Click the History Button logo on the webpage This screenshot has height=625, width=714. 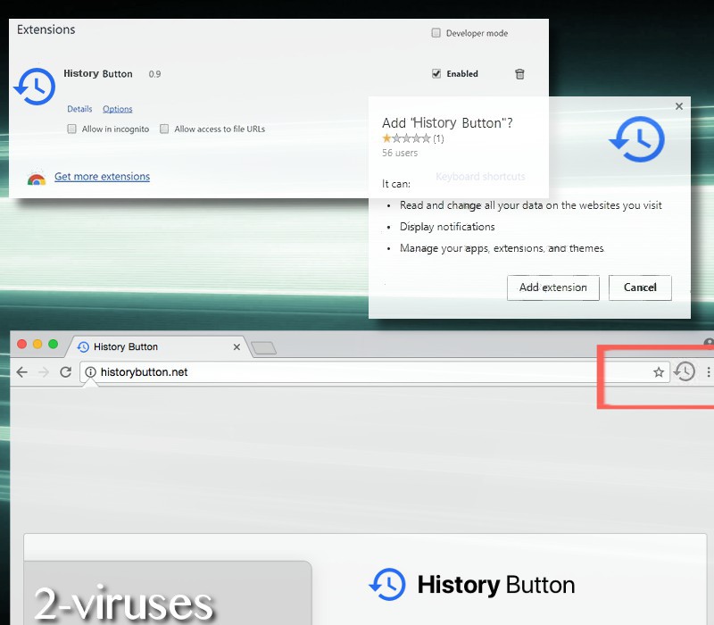(x=387, y=585)
